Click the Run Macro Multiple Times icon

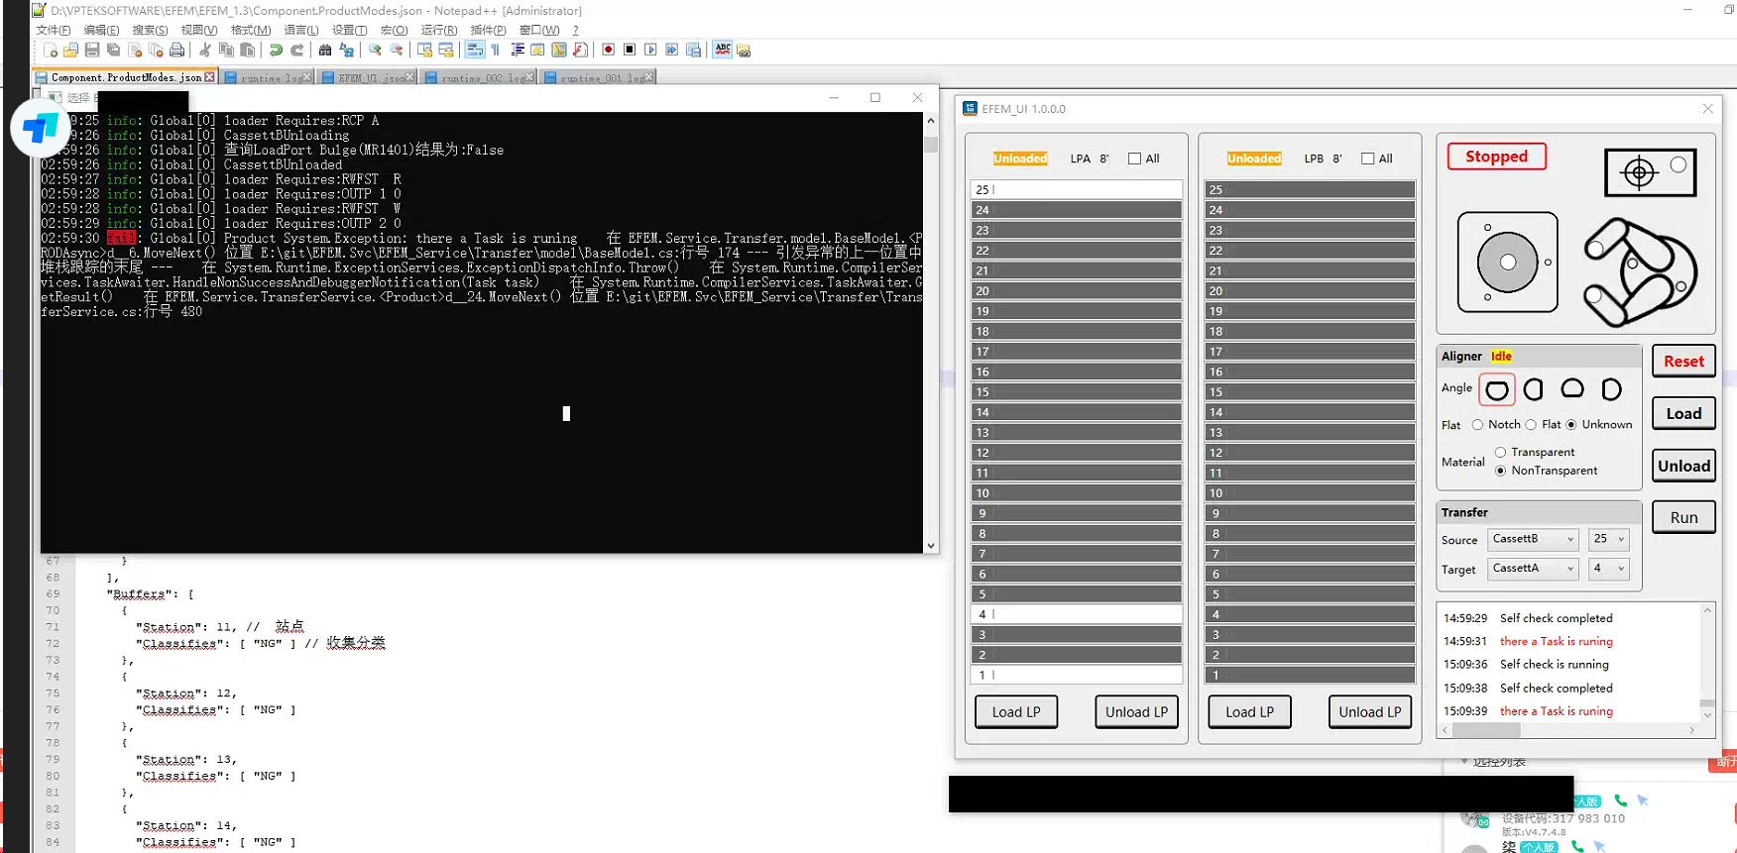[x=672, y=50]
